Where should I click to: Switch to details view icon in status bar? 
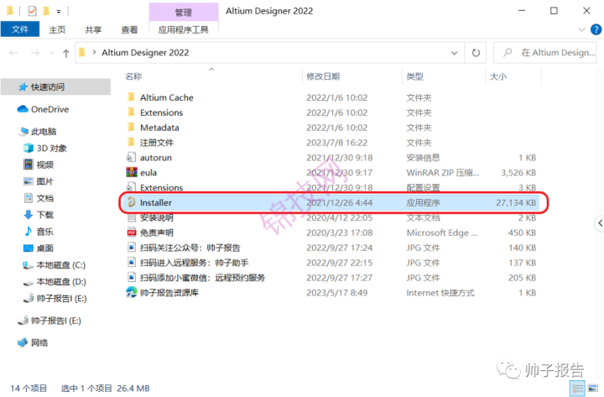tap(577, 388)
